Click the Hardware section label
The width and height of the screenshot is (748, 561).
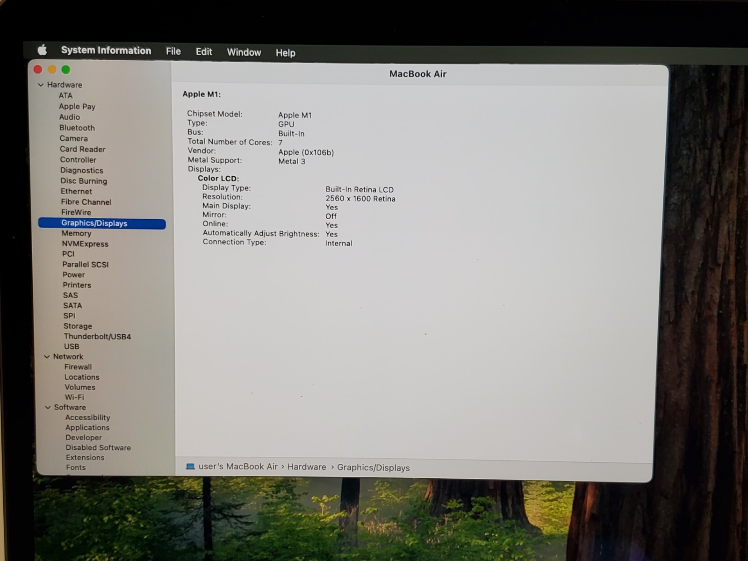click(65, 85)
